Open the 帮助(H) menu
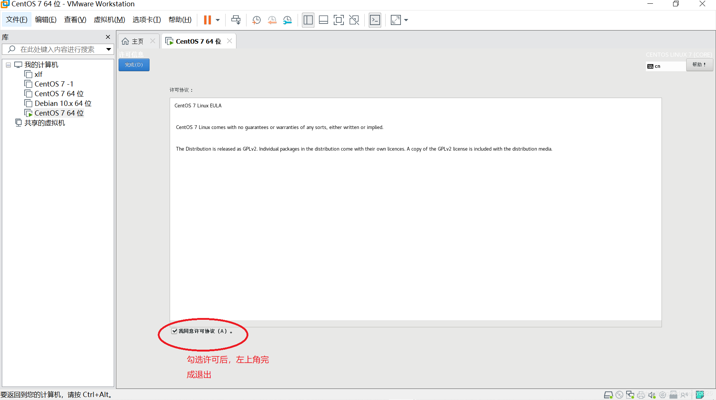Image resolution: width=716 pixels, height=400 pixels. click(x=180, y=20)
